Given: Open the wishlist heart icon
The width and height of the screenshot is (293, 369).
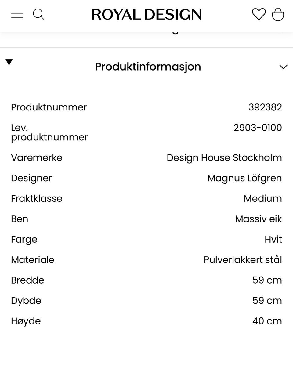Looking at the screenshot, I should click(259, 14).
